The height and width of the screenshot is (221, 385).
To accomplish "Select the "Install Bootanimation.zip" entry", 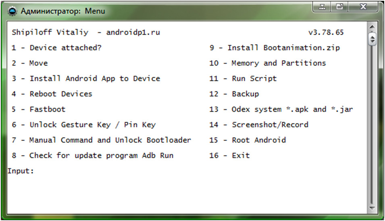I will coord(275,48).
